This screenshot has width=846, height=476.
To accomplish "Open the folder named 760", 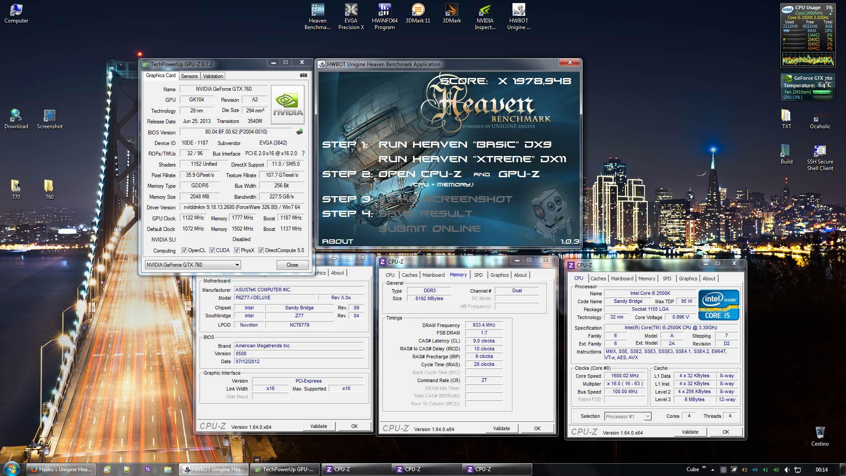I will click(49, 190).
